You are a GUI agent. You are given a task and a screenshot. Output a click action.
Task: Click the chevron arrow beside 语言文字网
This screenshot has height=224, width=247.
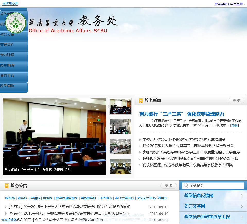coord(242,206)
